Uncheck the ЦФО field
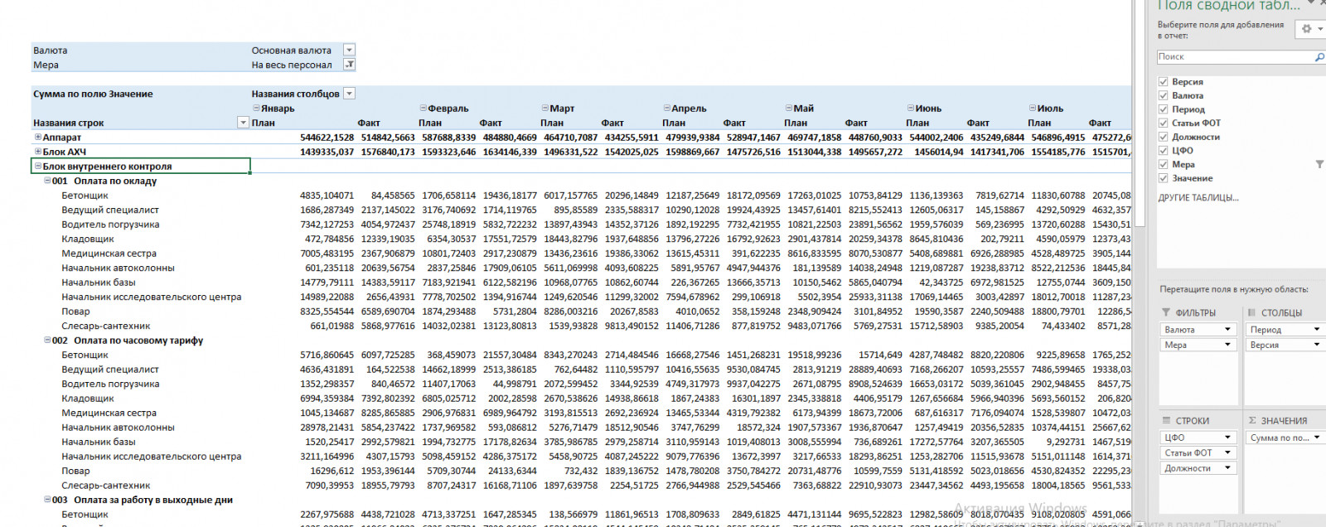This screenshot has height=527, width=1326. pyautogui.click(x=1164, y=151)
